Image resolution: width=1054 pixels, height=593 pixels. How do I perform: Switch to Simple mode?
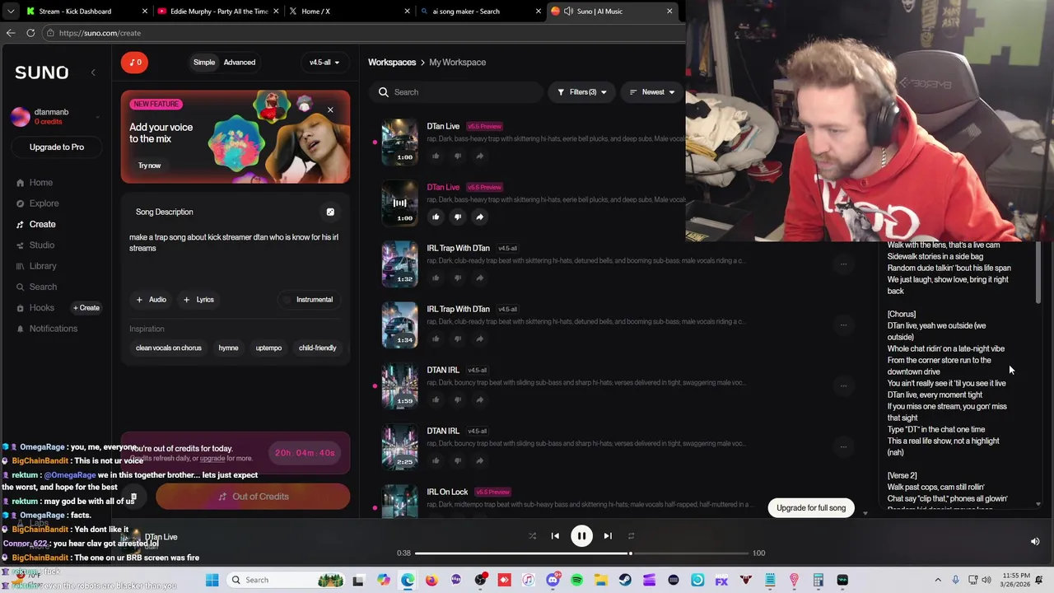coord(204,63)
